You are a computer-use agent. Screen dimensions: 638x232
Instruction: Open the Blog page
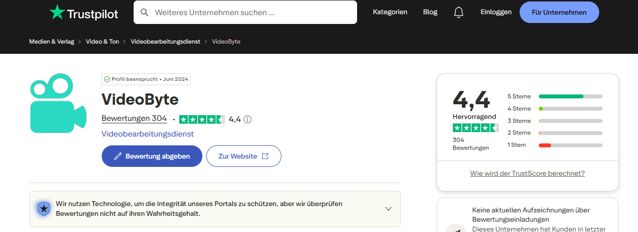[x=430, y=12]
